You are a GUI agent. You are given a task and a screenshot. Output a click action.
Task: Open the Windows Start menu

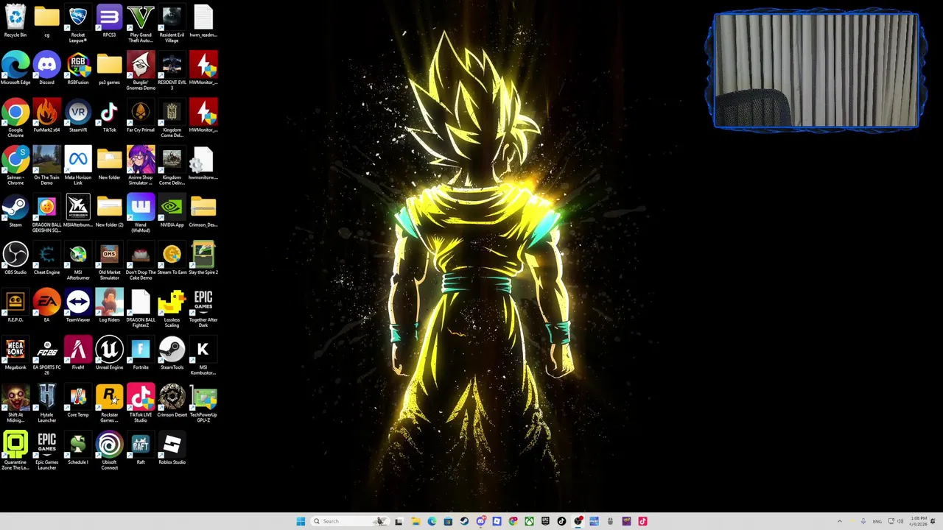point(301,521)
